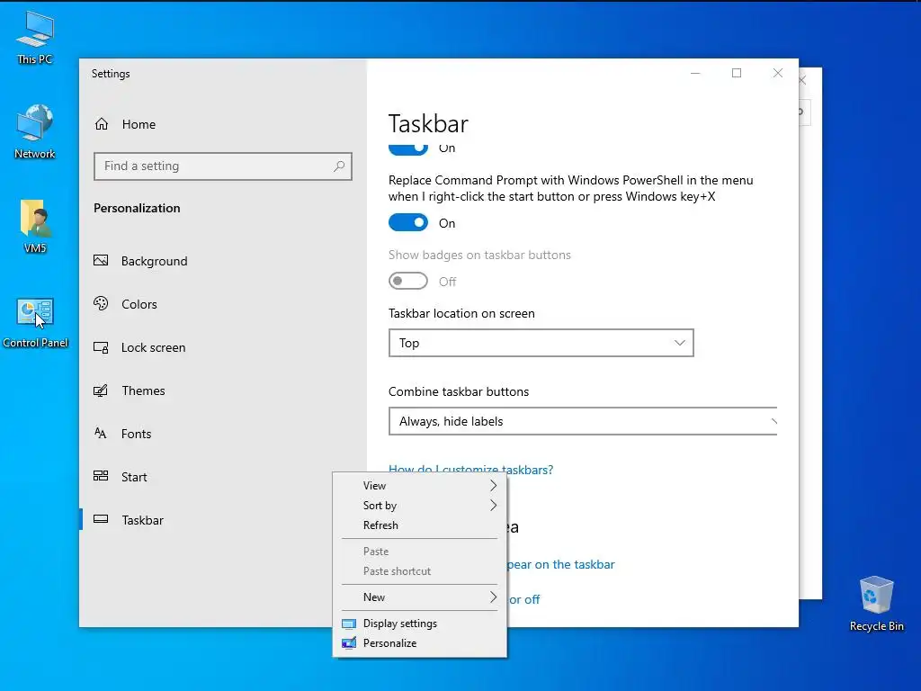
Task: Click the partially hidden 'or off' link
Action: (524, 599)
